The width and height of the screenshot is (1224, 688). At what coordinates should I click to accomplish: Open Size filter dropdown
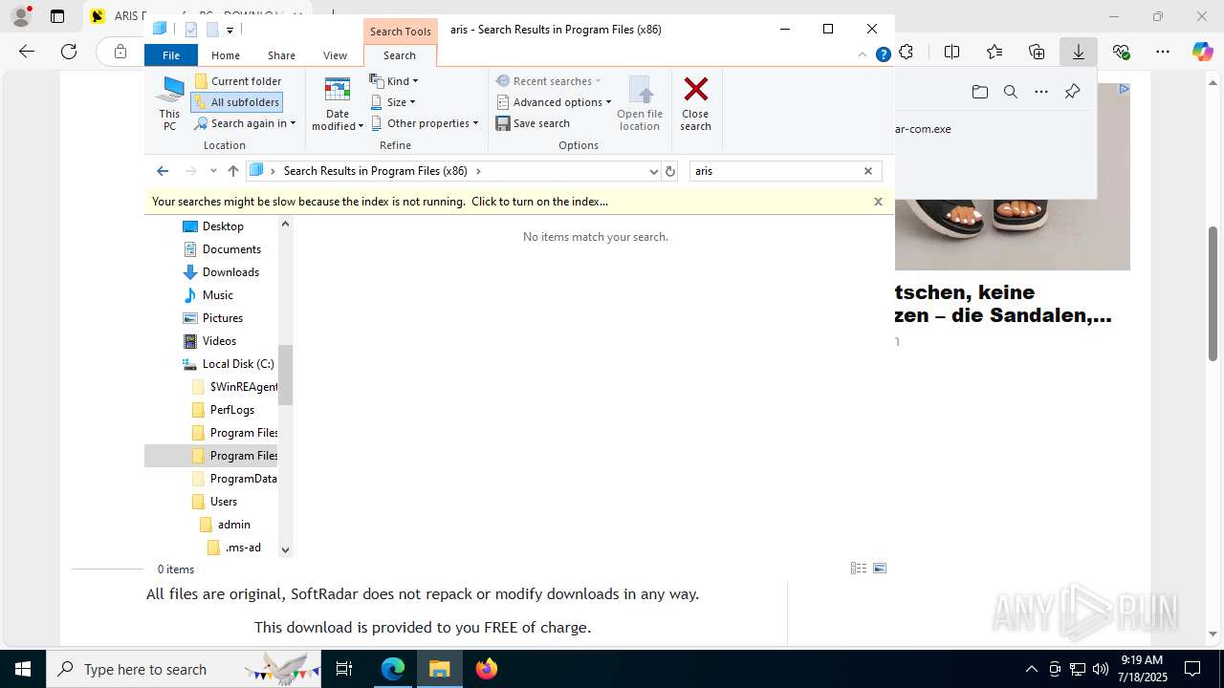pos(392,102)
